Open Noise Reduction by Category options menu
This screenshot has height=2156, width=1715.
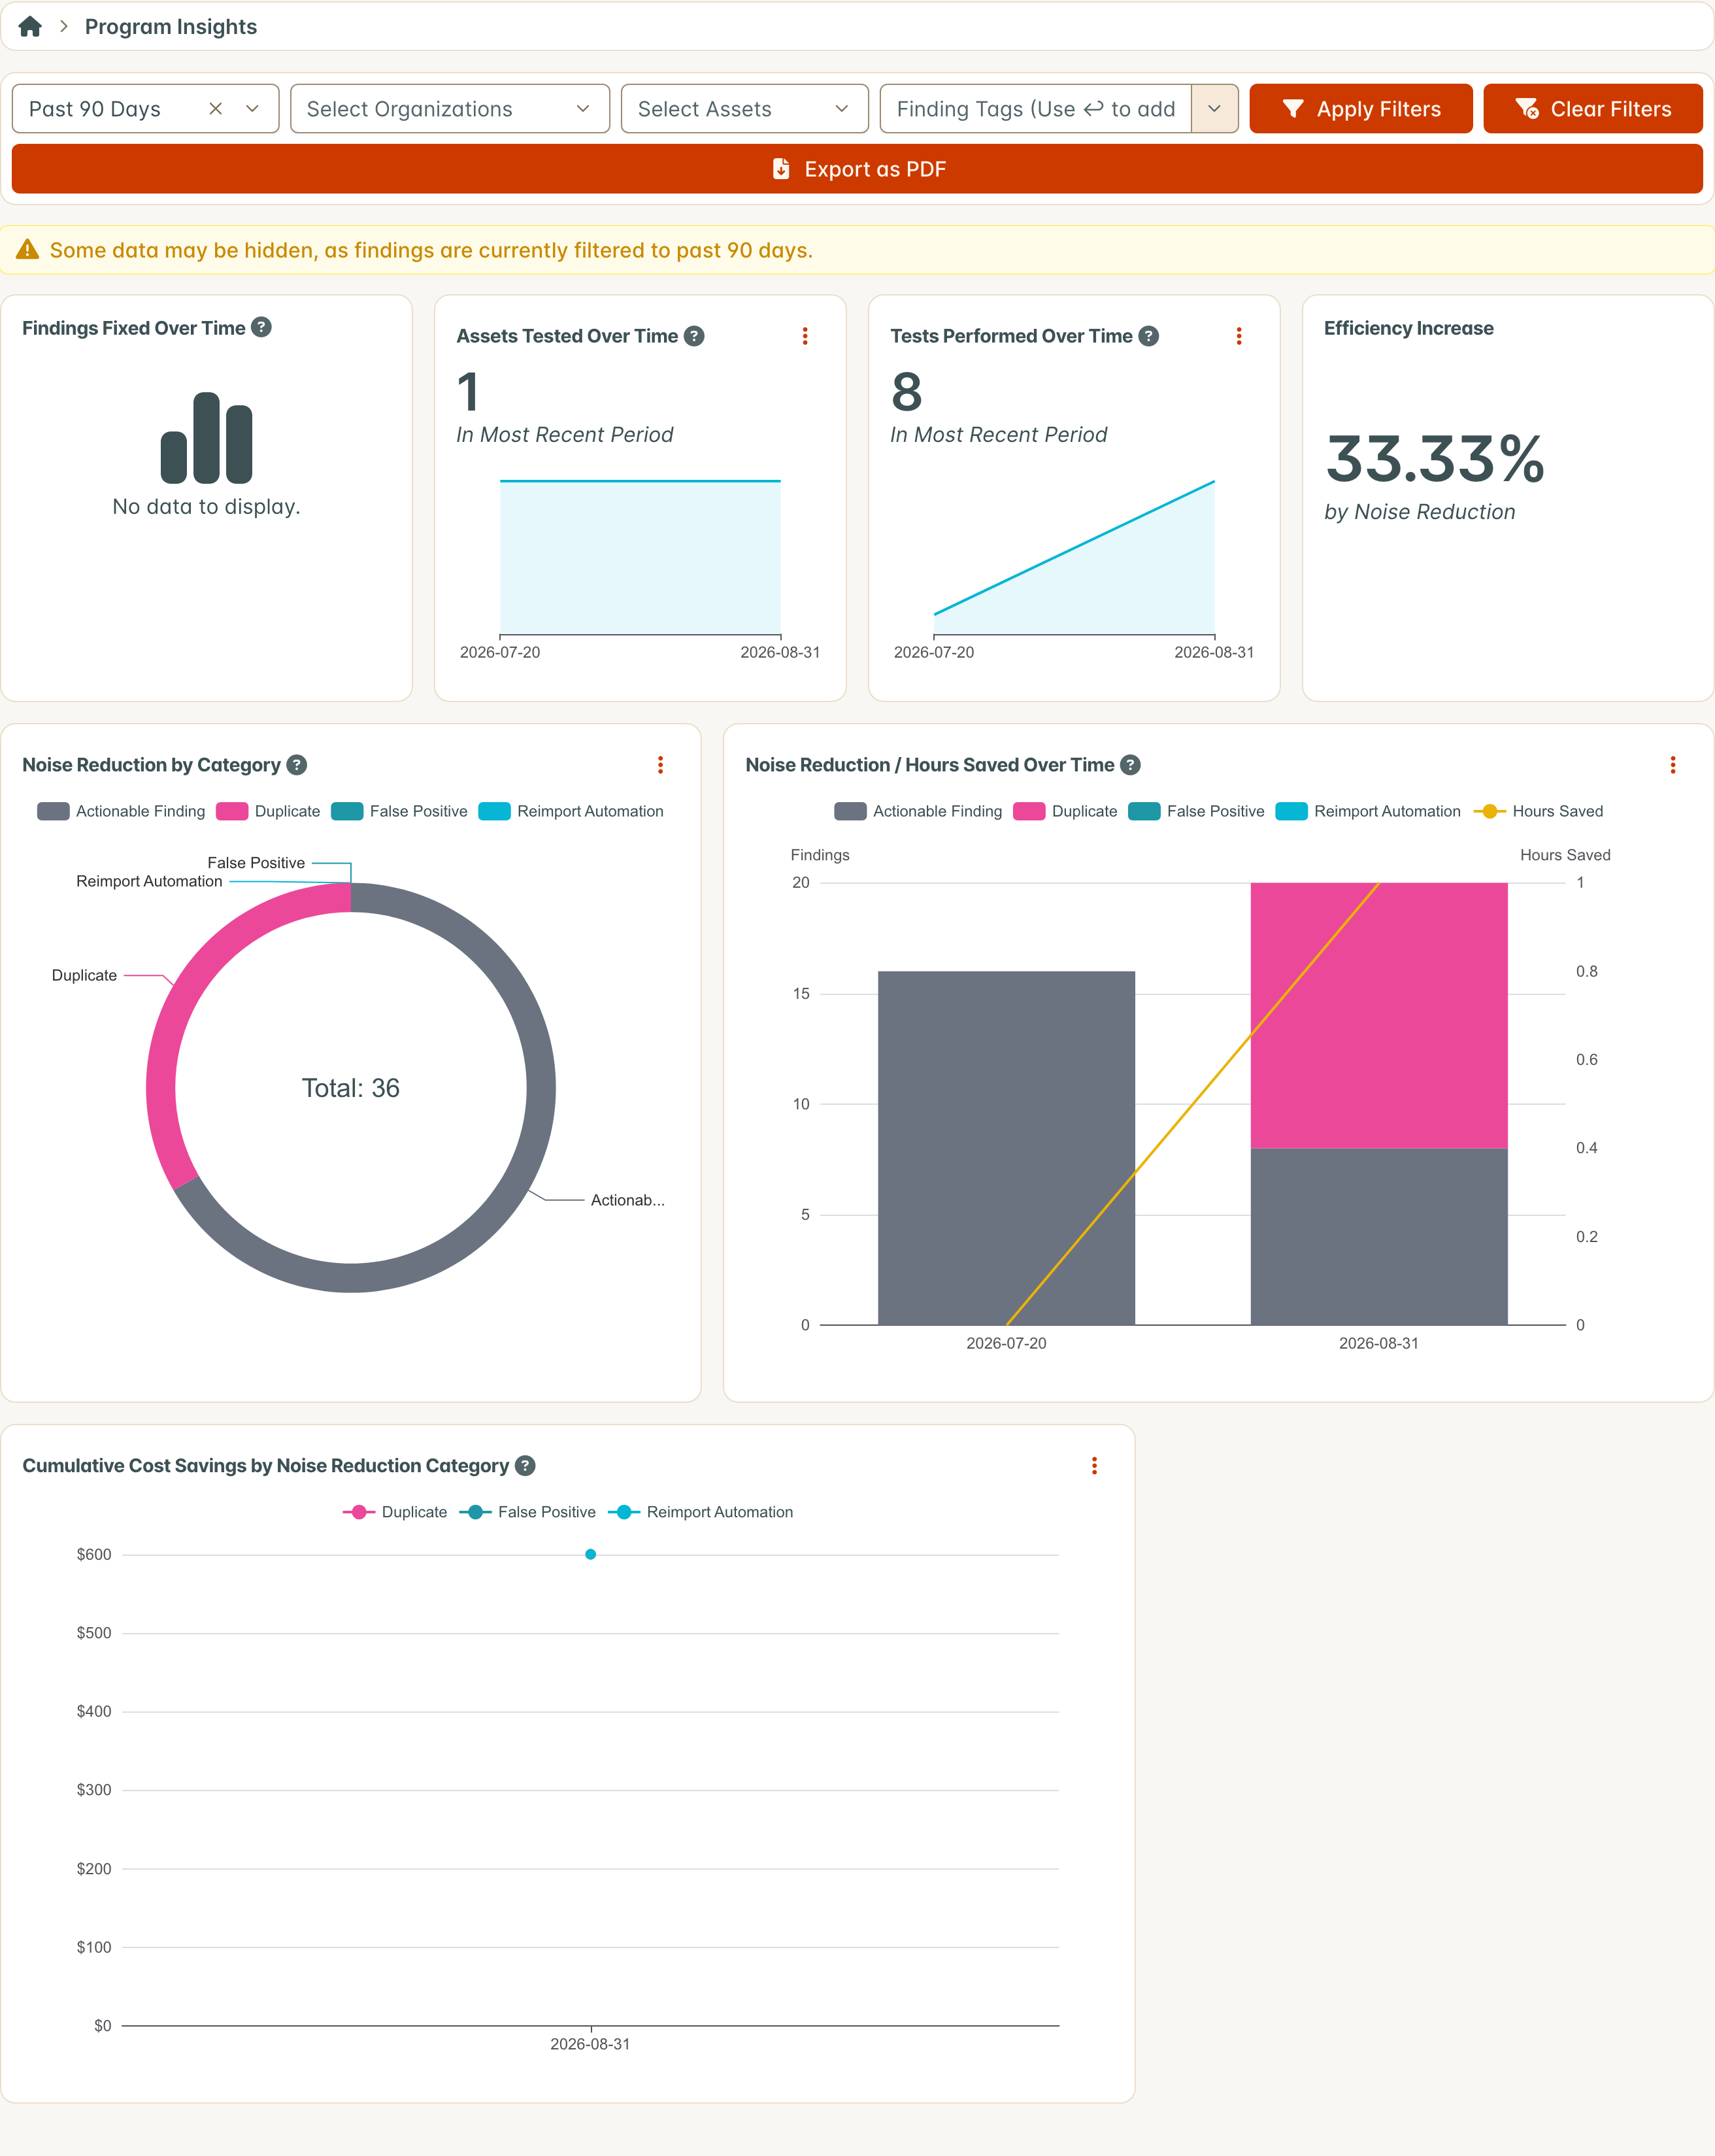(x=660, y=765)
